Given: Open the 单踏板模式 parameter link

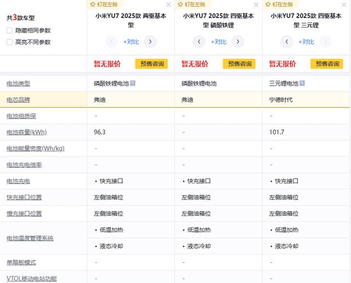Looking at the screenshot, I should pyautogui.click(x=21, y=262).
